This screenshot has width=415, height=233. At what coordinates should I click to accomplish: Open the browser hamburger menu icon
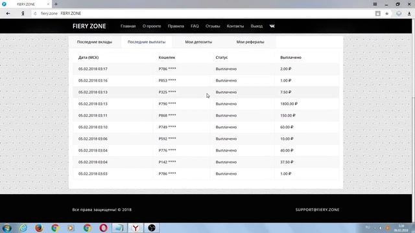375,5
